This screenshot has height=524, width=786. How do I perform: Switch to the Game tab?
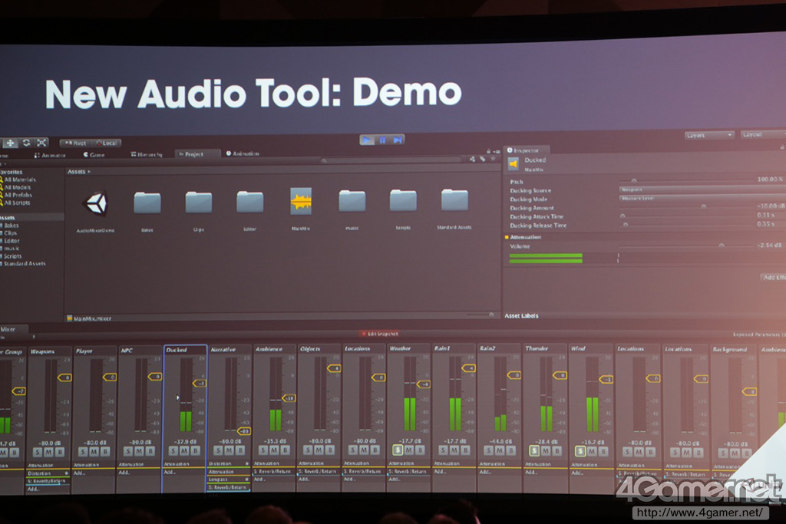pos(94,155)
